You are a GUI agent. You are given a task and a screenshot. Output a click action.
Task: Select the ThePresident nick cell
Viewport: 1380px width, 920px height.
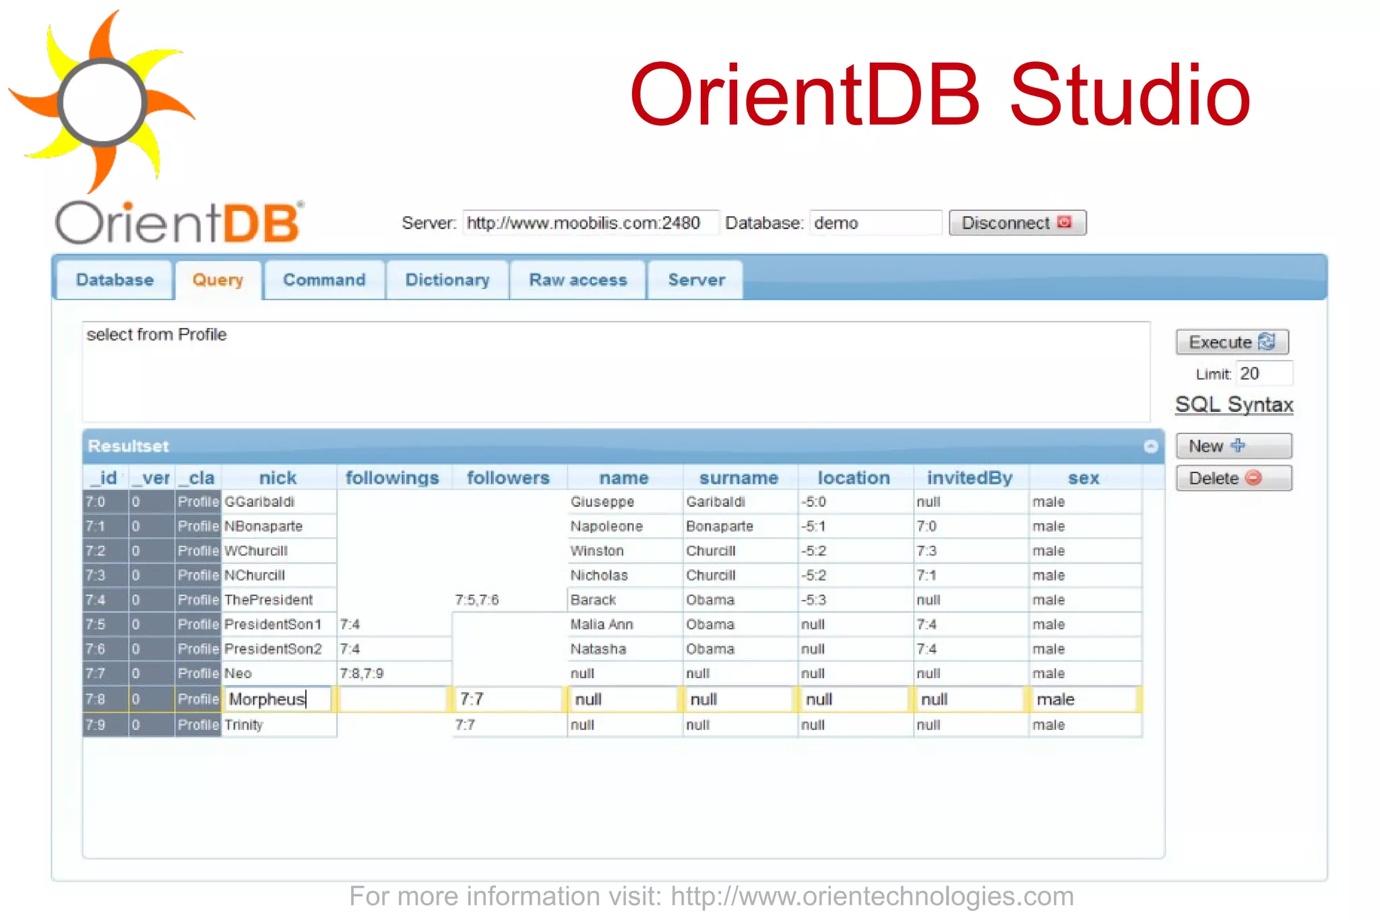278,600
